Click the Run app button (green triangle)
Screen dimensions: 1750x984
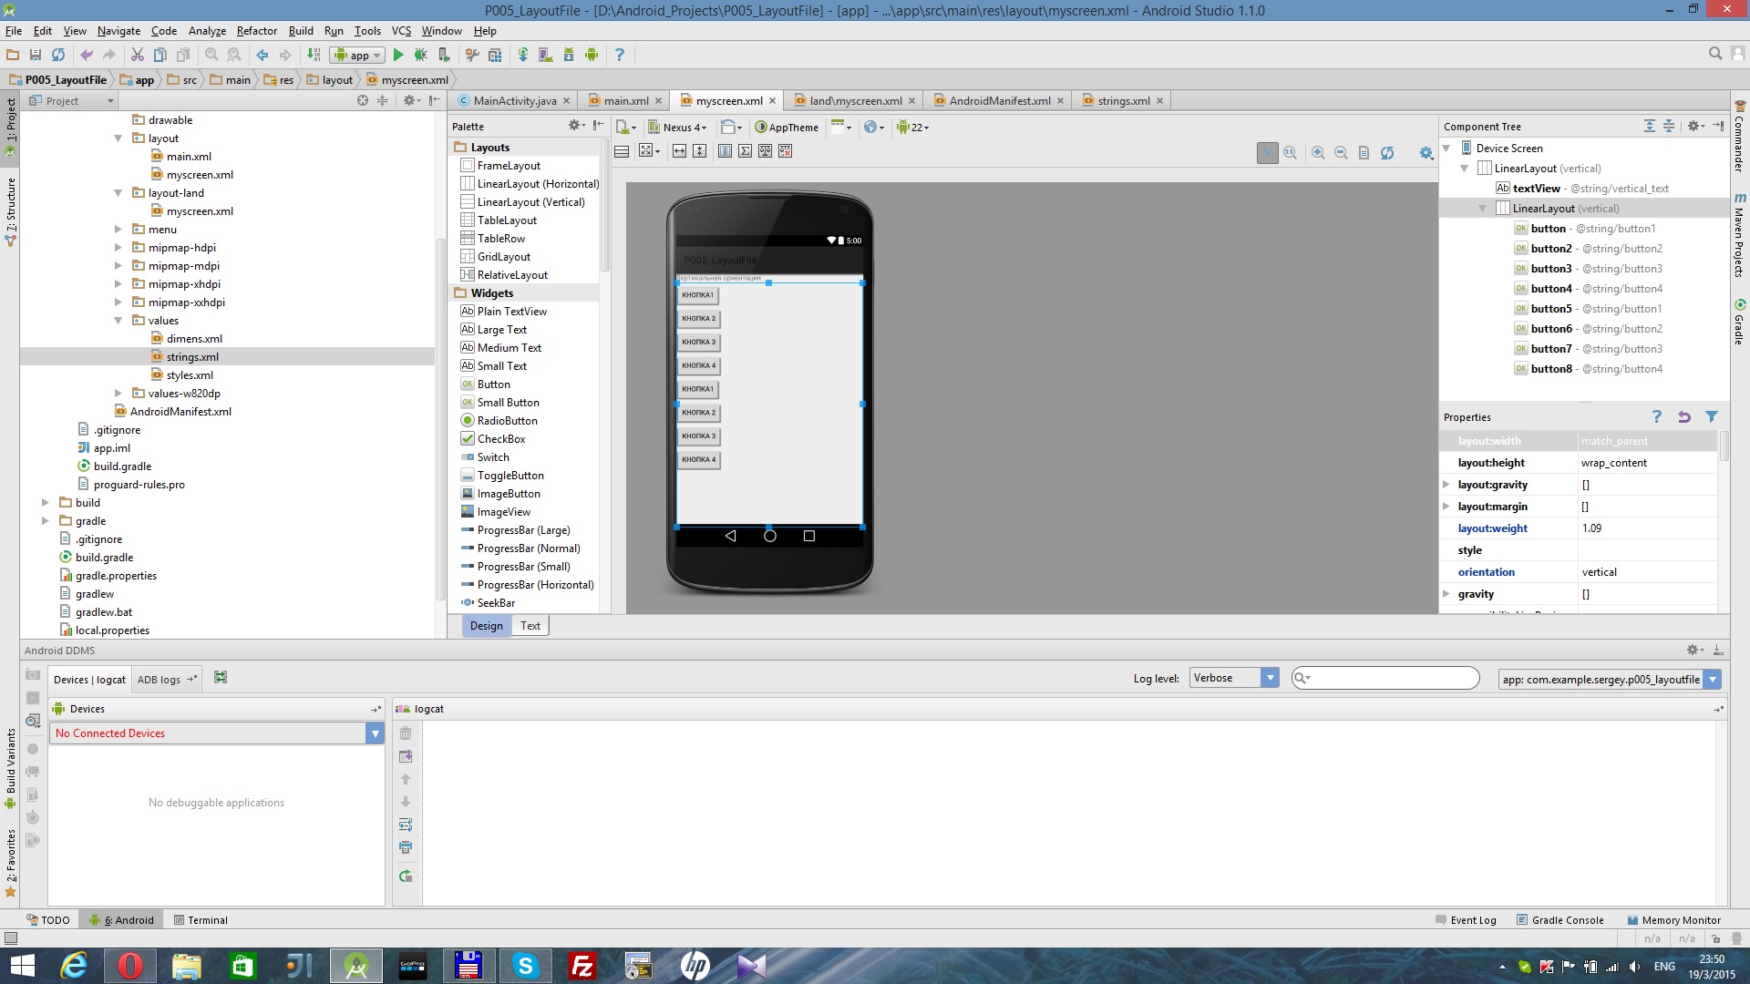[x=397, y=54]
